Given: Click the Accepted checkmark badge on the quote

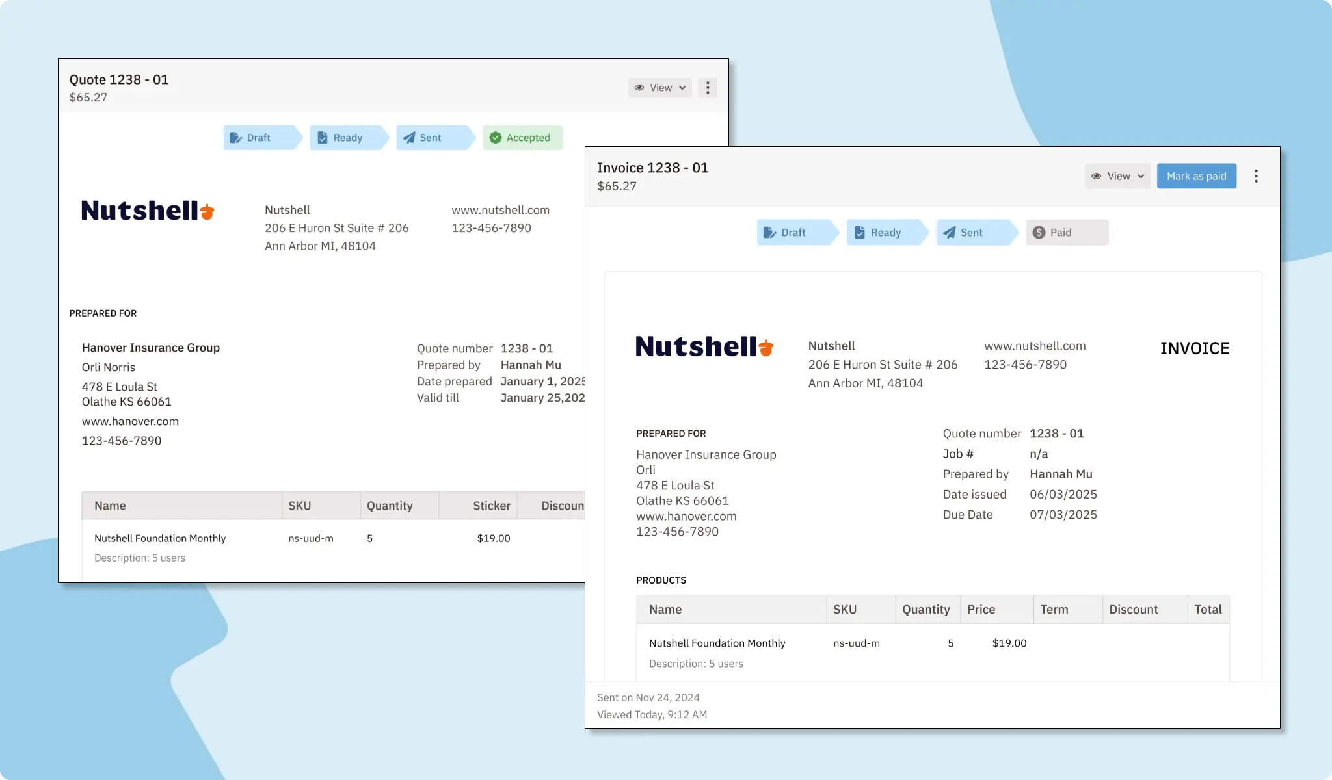Looking at the screenshot, I should pyautogui.click(x=496, y=138).
